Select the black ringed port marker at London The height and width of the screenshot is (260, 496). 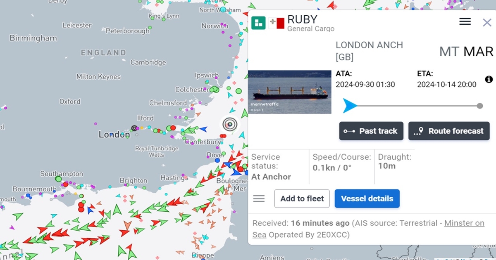click(x=134, y=128)
